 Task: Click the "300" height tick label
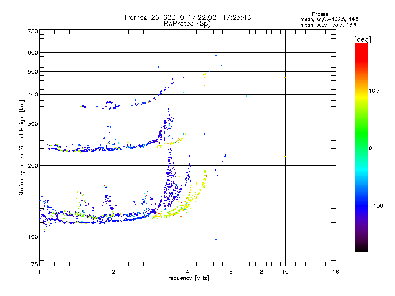coord(33,124)
